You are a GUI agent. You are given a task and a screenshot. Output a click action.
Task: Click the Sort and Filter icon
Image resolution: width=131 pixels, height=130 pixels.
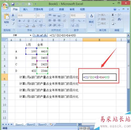119,15
